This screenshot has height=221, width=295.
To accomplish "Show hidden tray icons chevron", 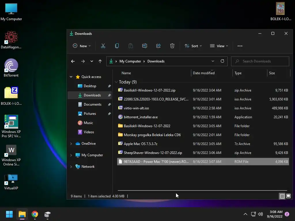I will (245, 214).
